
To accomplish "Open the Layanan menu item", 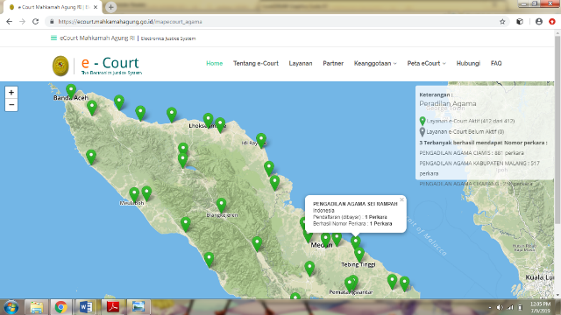I will pos(301,63).
